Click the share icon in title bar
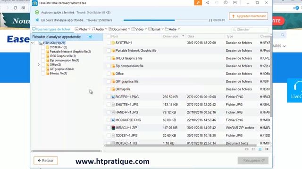302x169 pixels. click(207, 3)
